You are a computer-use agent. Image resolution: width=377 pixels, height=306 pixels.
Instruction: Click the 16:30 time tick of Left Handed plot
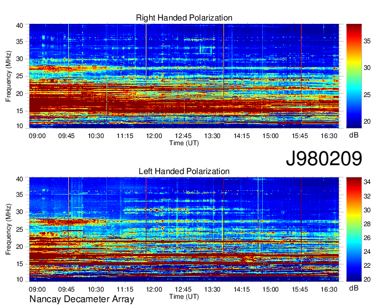pos(329,289)
